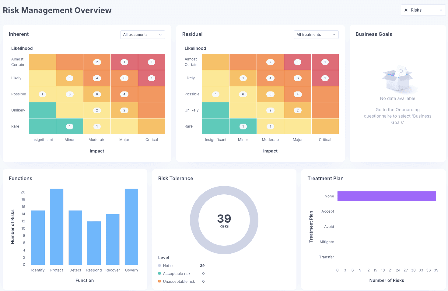Click the Protect bar in Functions chart

[56, 226]
